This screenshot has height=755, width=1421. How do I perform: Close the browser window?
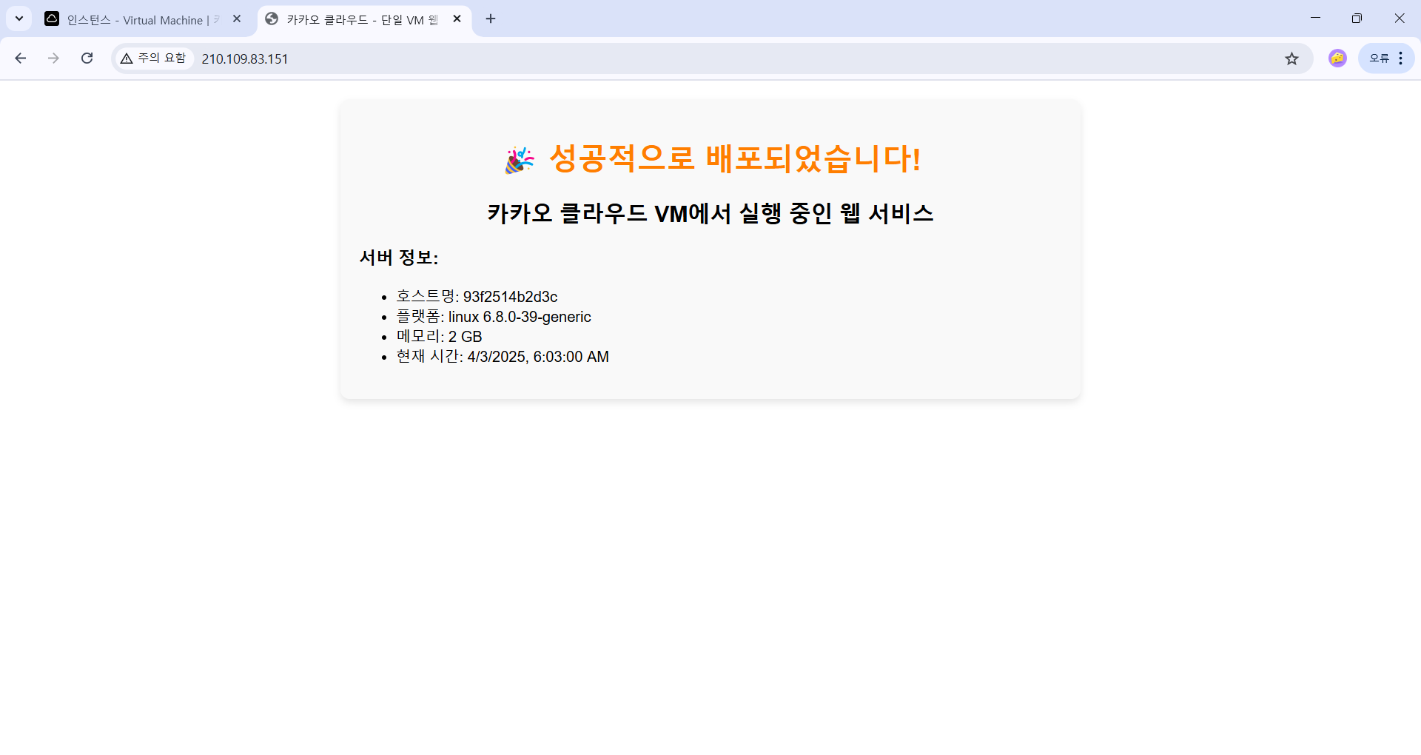click(1399, 19)
